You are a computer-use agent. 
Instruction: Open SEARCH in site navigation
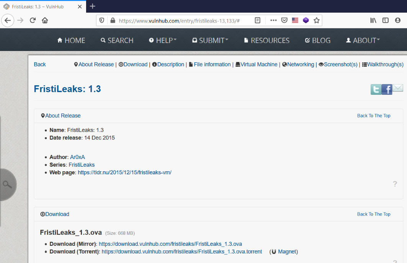click(117, 41)
